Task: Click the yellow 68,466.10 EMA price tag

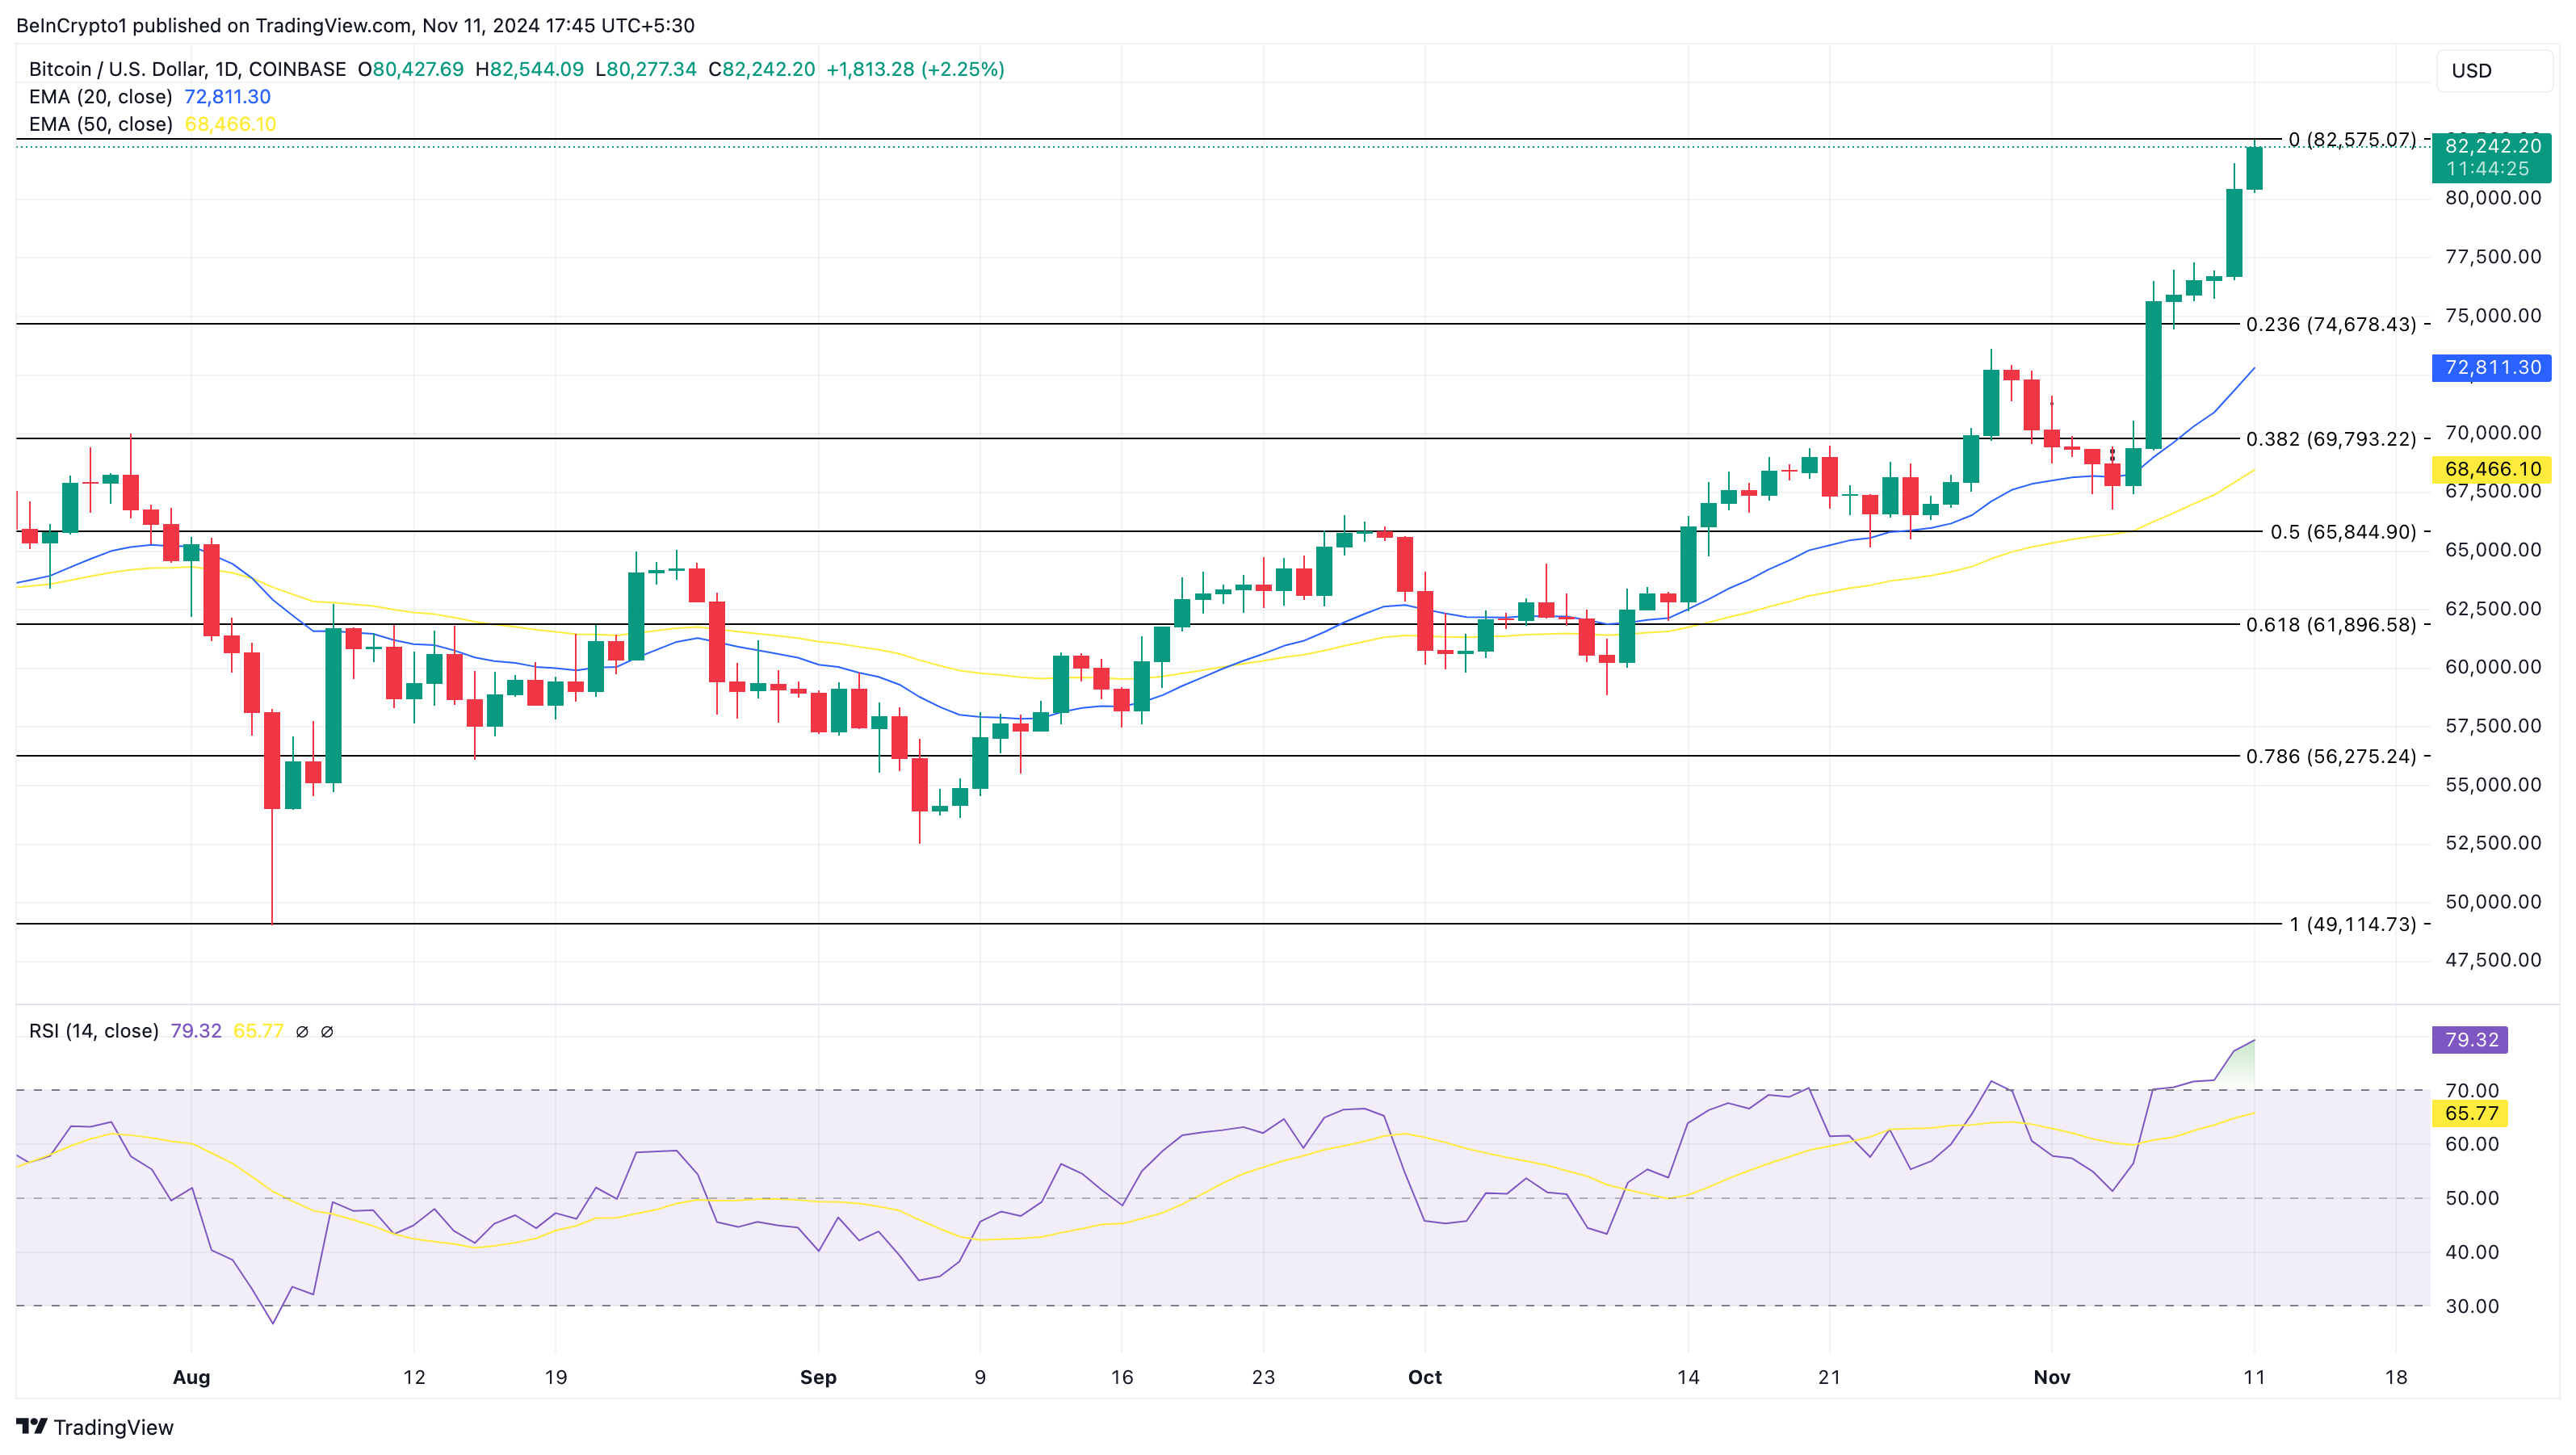Action: [x=2491, y=469]
